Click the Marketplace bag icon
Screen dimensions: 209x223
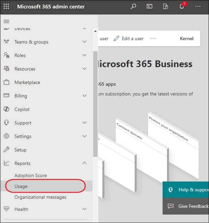[x=6, y=82]
